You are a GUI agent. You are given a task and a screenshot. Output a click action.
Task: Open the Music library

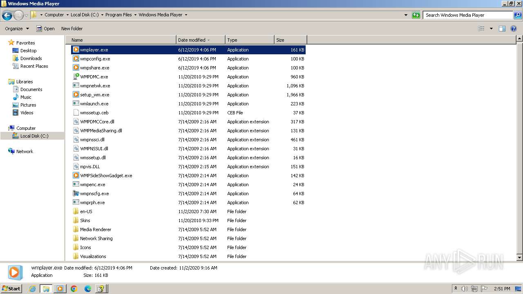pyautogui.click(x=26, y=97)
